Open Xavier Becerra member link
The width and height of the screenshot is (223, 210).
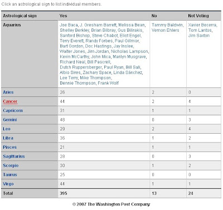point(202,25)
